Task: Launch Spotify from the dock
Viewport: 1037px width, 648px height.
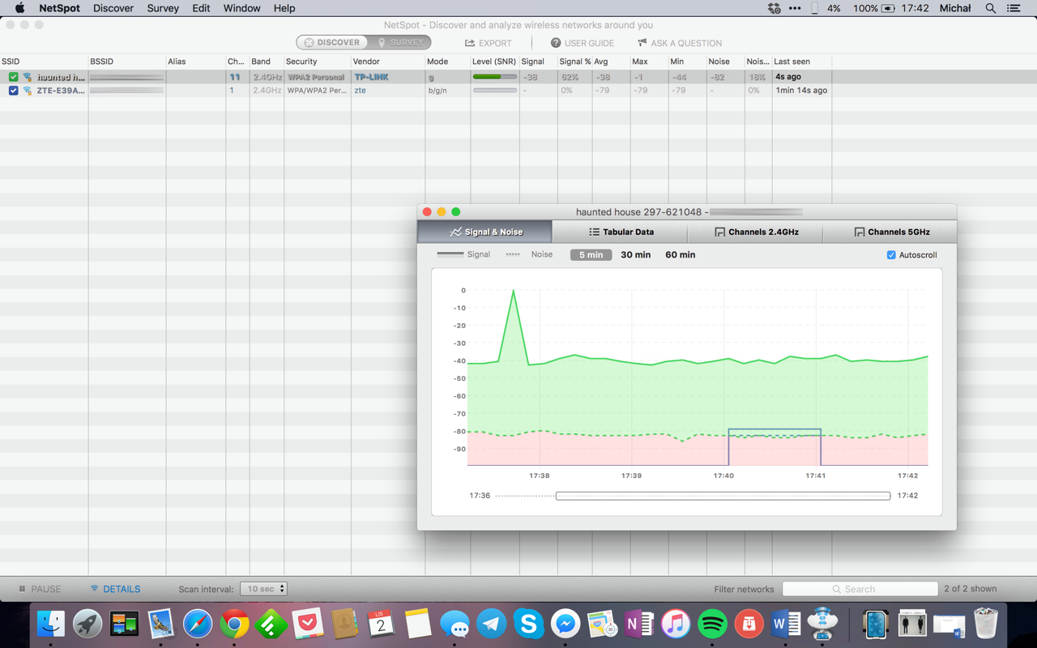Action: point(712,625)
